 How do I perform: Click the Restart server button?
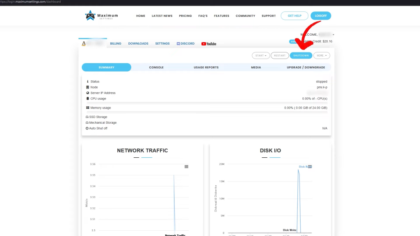[280, 55]
